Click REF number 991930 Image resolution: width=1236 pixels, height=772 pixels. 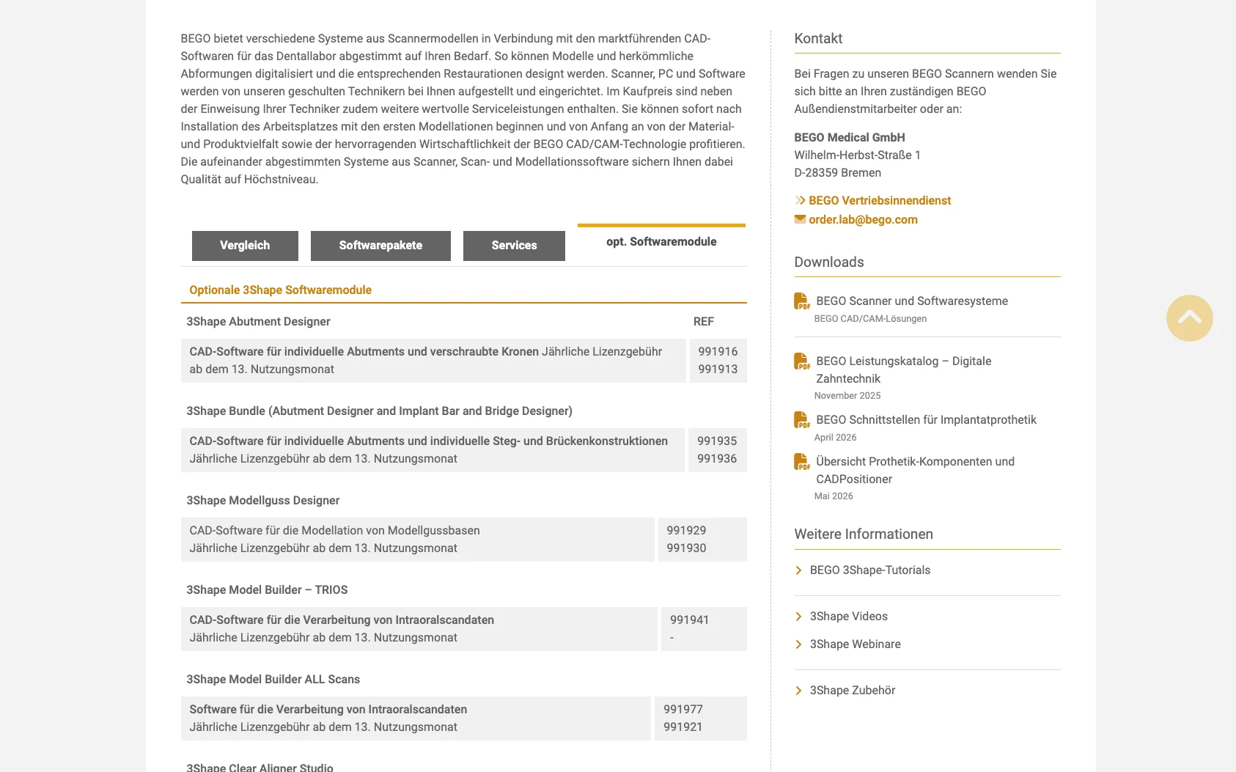click(686, 548)
